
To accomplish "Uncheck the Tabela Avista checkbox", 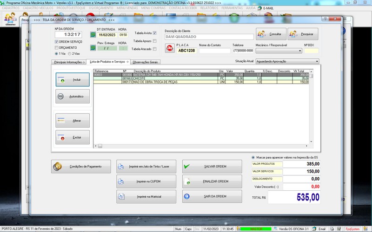I will coord(155,33).
